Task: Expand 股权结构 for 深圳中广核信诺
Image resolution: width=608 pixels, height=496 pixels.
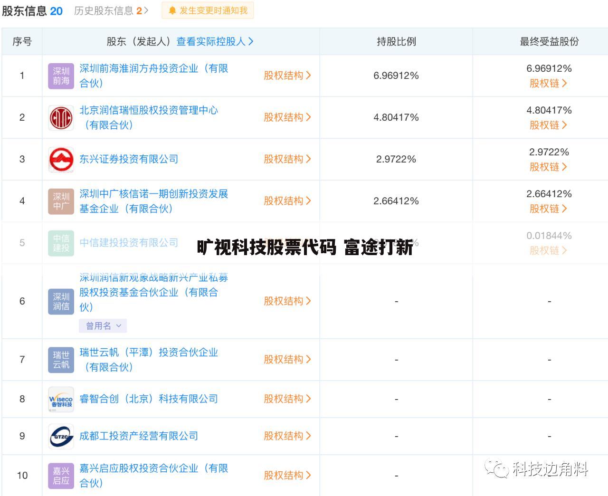Action: [287, 201]
